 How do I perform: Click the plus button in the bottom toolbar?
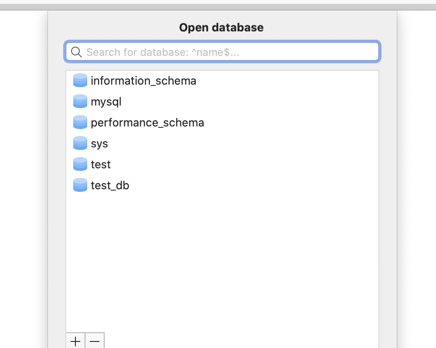(x=75, y=341)
